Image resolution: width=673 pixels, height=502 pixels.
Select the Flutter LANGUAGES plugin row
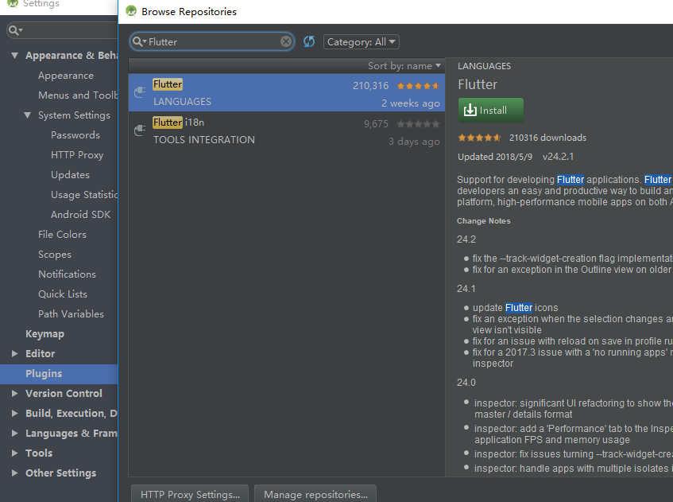(x=287, y=92)
